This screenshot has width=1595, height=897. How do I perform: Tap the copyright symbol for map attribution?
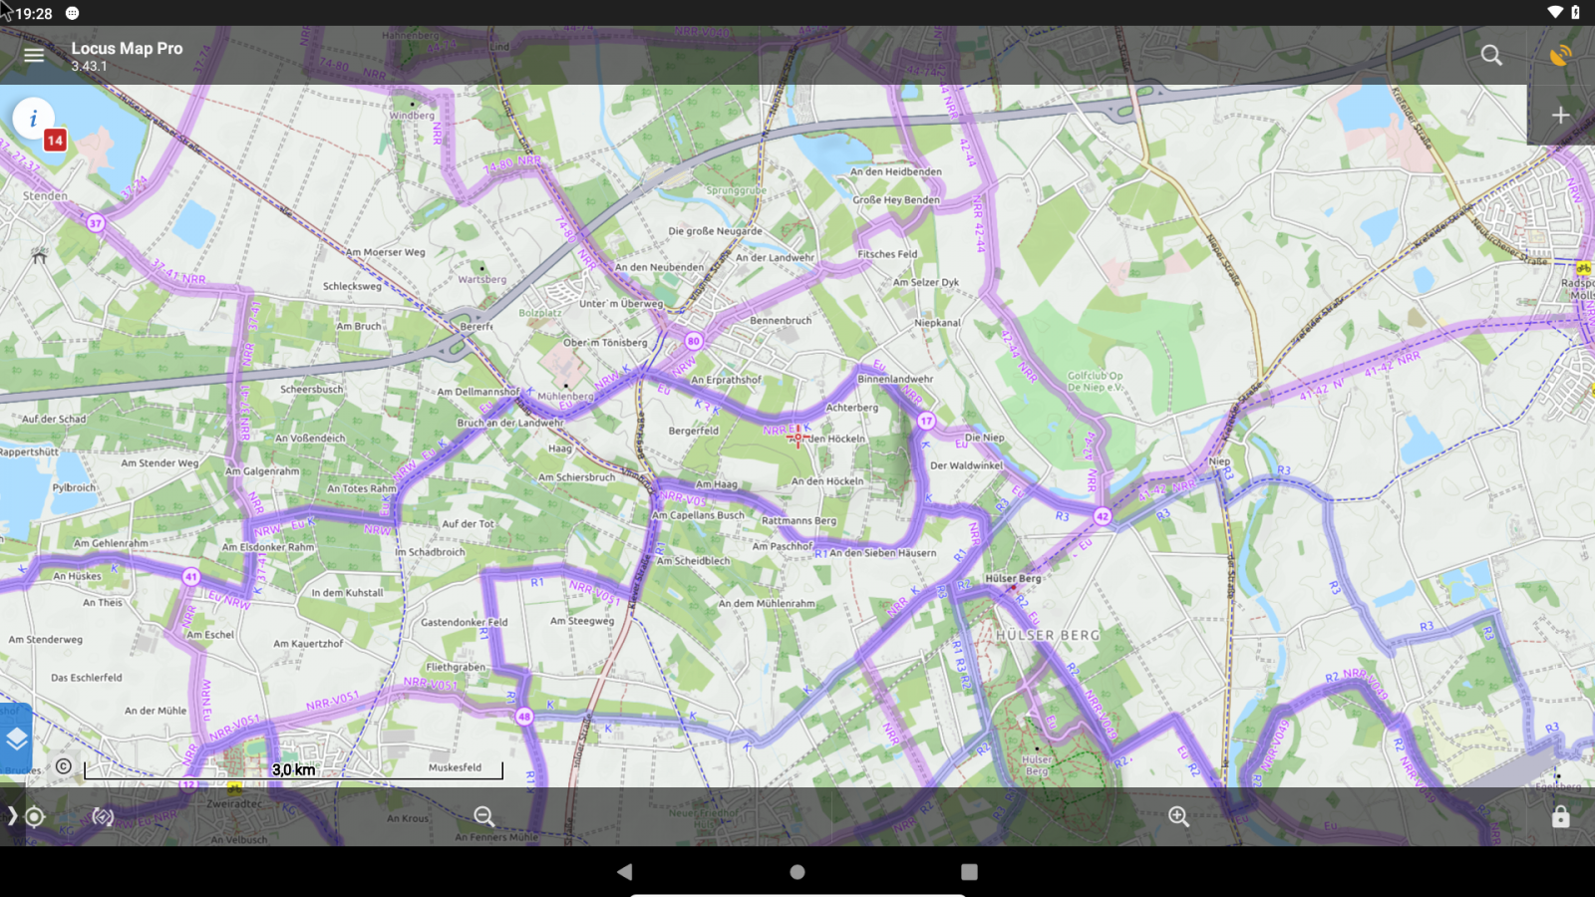tap(64, 766)
